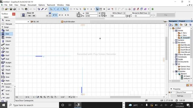Select the Zone tool
The image size is (193, 108).
pyautogui.click(x=7, y=77)
